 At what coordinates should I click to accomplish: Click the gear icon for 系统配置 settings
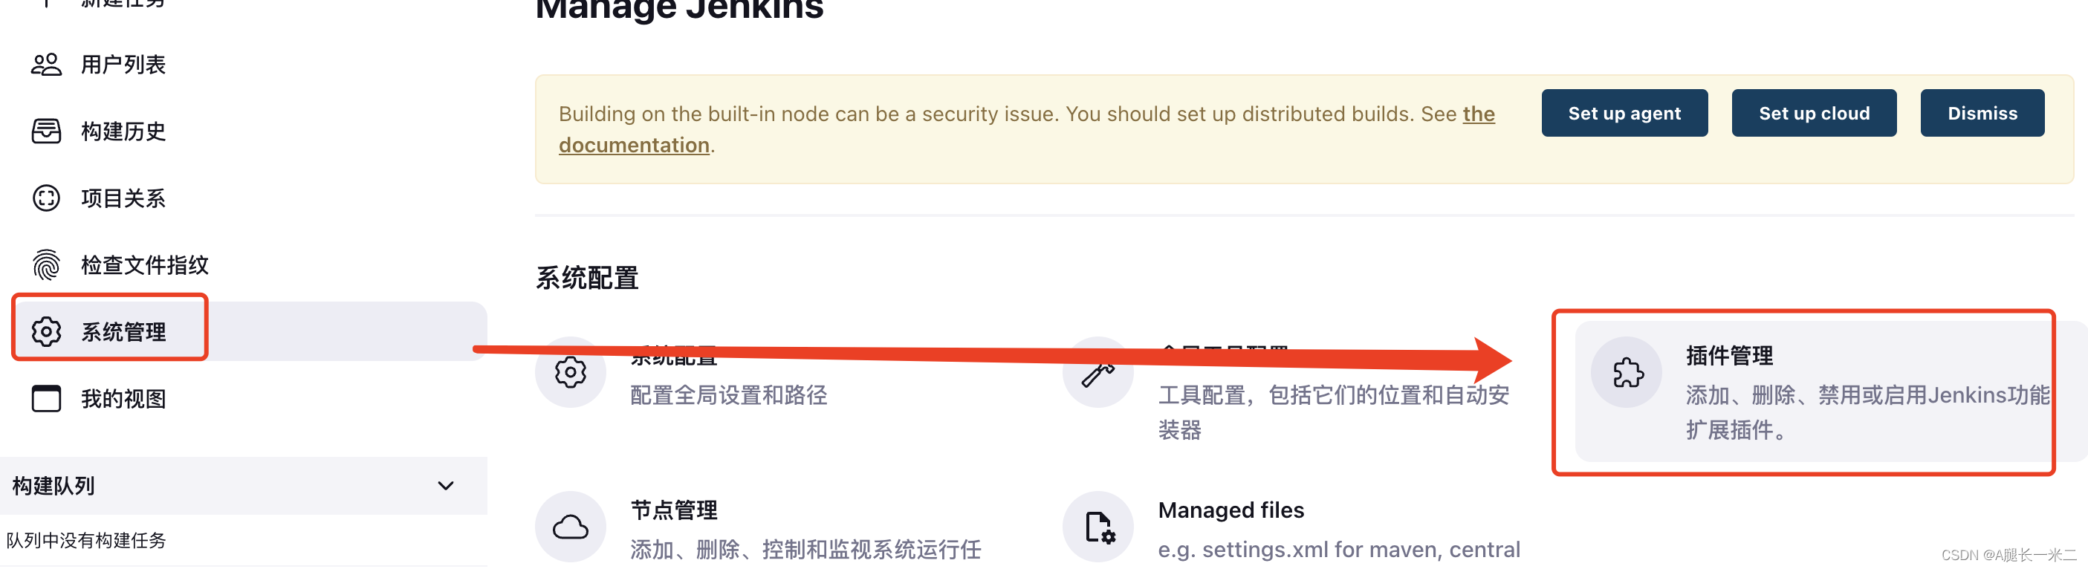click(x=571, y=373)
